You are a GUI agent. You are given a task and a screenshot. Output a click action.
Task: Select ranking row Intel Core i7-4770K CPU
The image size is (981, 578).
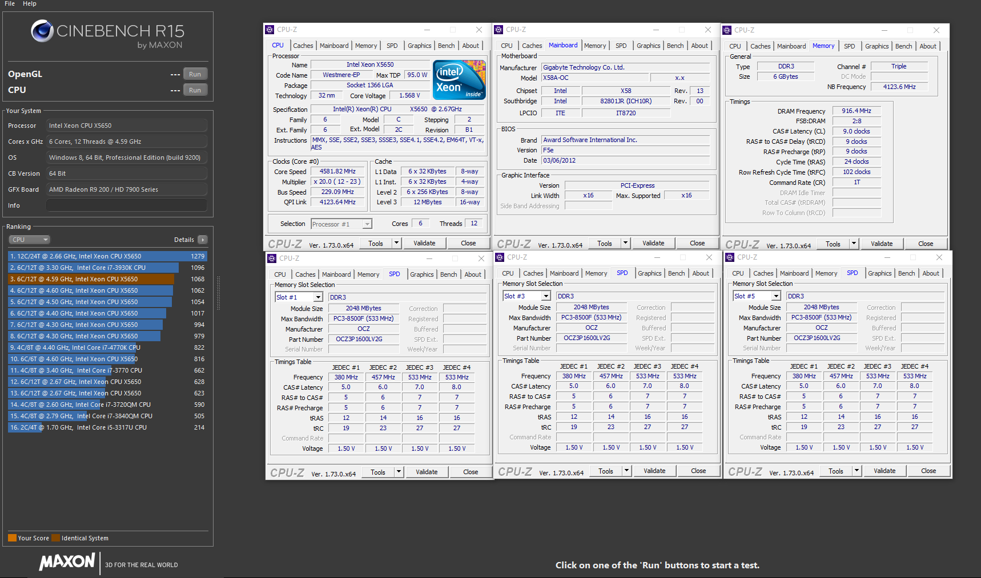pos(107,347)
